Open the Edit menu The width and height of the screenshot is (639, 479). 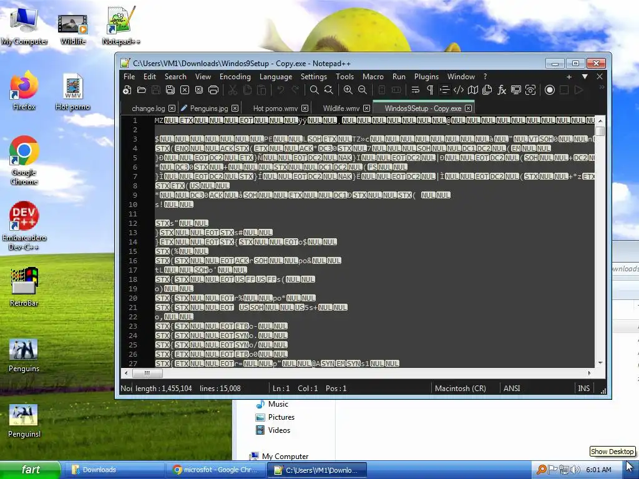150,77
